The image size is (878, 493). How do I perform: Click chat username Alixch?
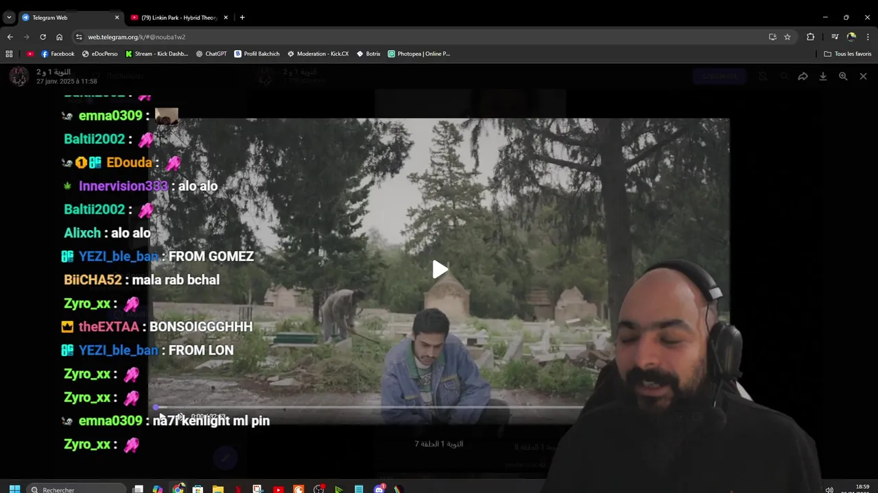82,233
